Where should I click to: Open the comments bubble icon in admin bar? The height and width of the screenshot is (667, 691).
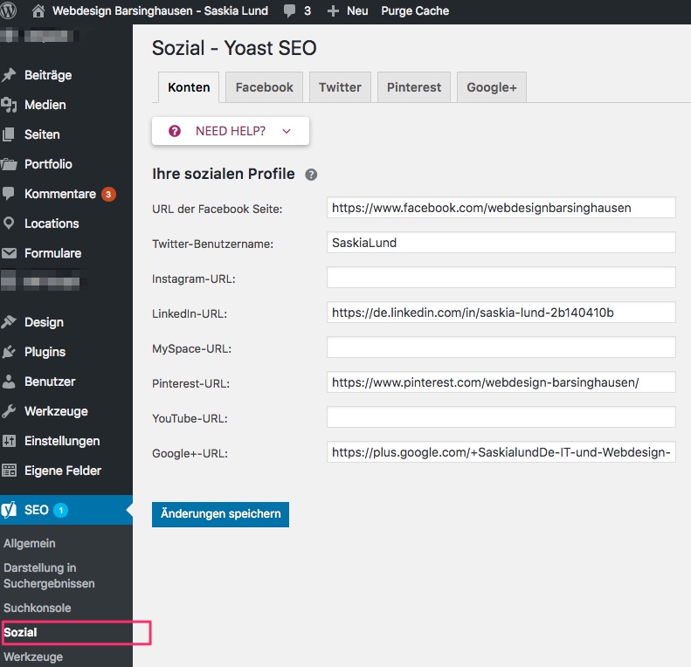(289, 11)
